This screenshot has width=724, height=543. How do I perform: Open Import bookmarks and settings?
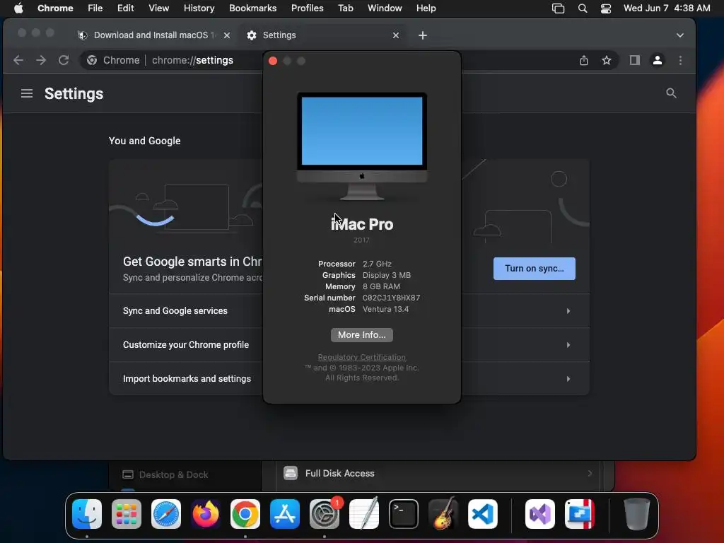point(349,379)
